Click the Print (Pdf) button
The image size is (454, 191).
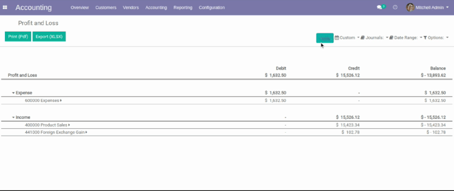18,37
